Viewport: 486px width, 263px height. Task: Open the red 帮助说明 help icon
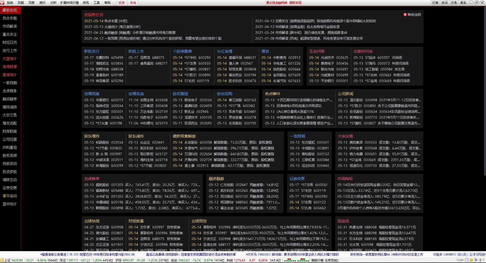405,15
